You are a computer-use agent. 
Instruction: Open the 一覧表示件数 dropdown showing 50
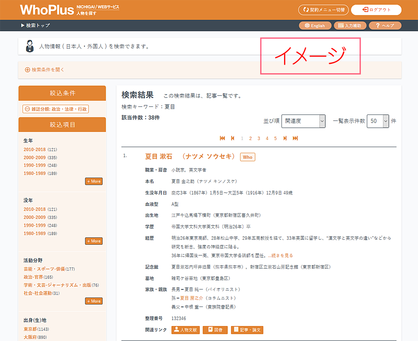(377, 121)
